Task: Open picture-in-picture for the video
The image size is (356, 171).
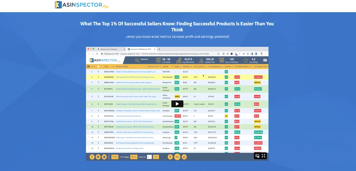Action: pyautogui.click(x=258, y=156)
